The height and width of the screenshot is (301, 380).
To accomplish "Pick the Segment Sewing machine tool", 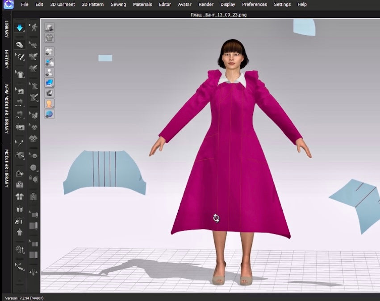I will tap(20, 103).
